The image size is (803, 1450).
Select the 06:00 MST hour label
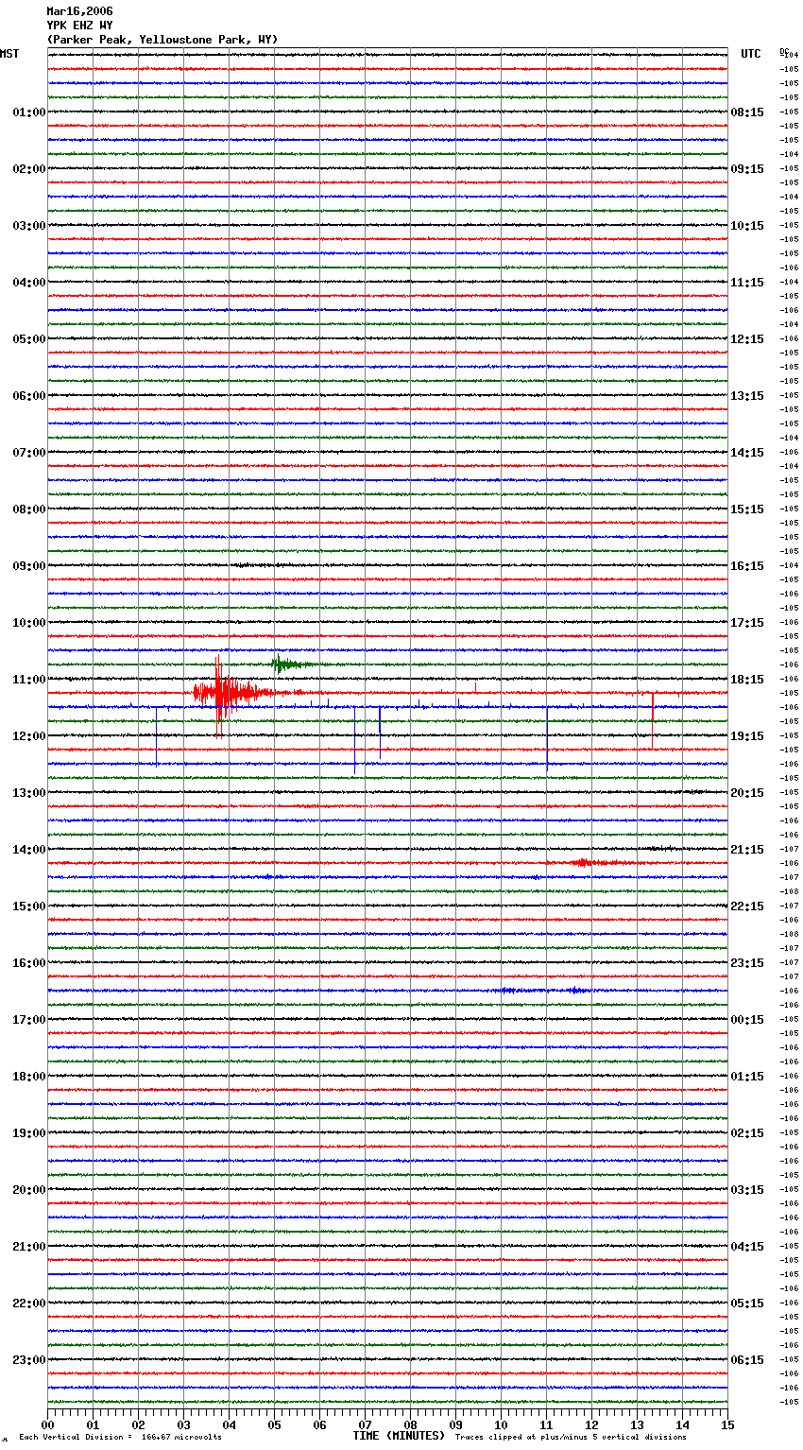click(x=28, y=396)
